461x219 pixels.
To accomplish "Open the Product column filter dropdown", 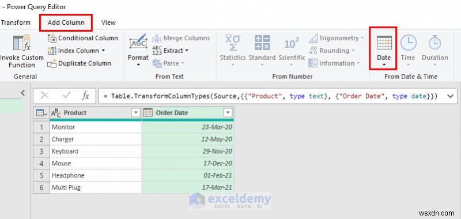I will click(136, 113).
